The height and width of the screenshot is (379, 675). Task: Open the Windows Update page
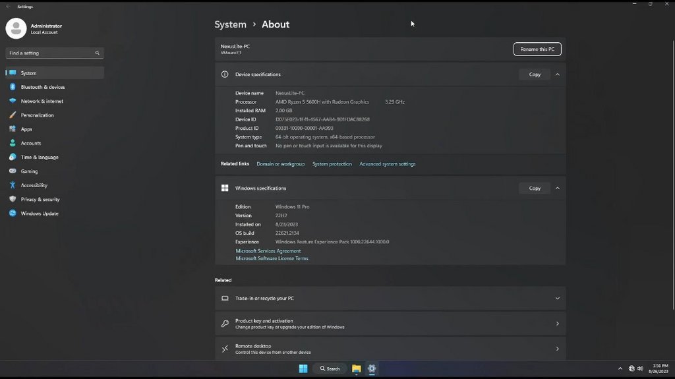(x=55, y=213)
